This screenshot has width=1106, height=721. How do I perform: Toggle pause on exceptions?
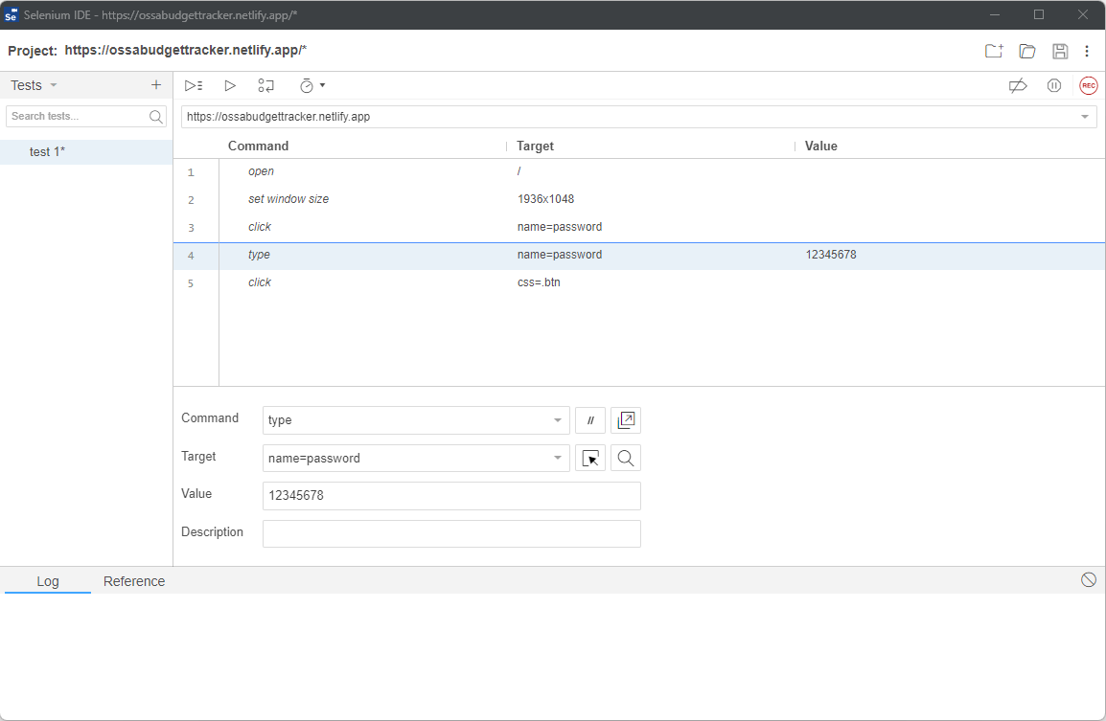1053,85
